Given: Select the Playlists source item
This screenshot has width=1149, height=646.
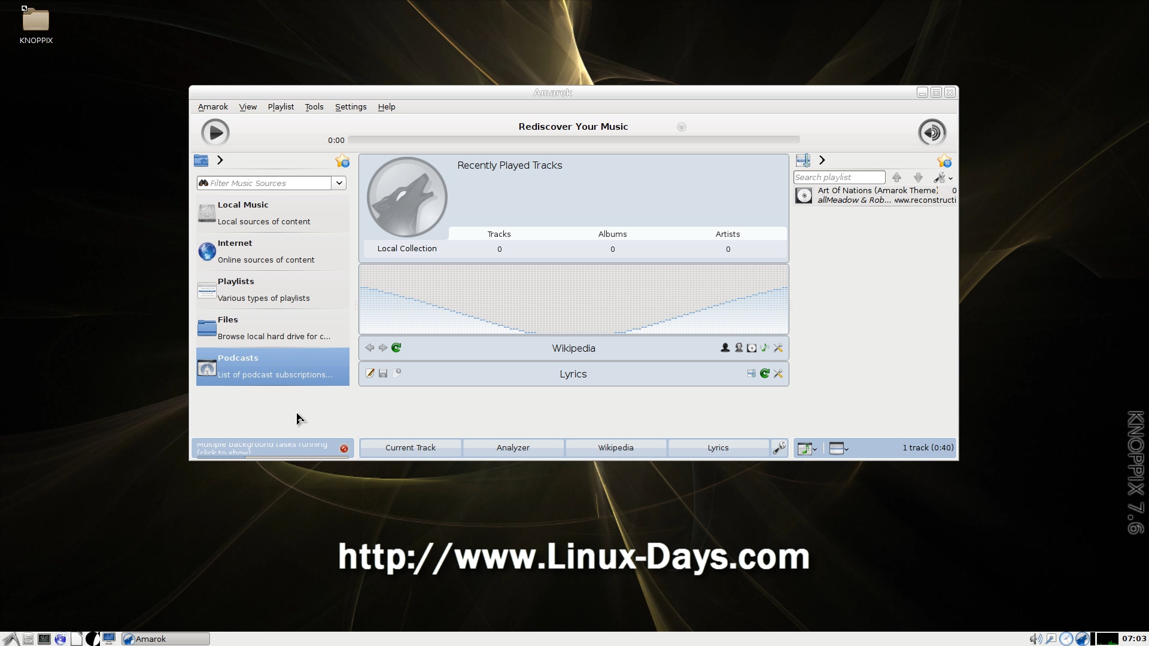Looking at the screenshot, I should [273, 290].
